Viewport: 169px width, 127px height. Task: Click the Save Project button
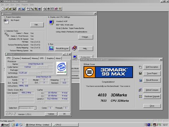pos(152,73)
